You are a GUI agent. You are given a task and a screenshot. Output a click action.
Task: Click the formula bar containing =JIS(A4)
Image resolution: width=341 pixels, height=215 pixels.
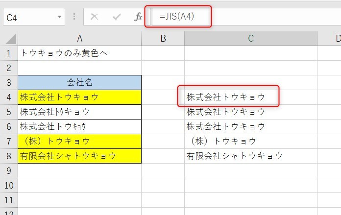tap(246, 17)
